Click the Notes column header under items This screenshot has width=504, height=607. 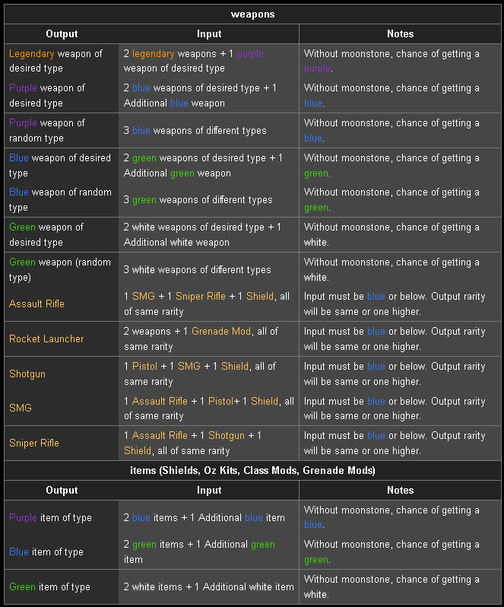[x=400, y=490]
